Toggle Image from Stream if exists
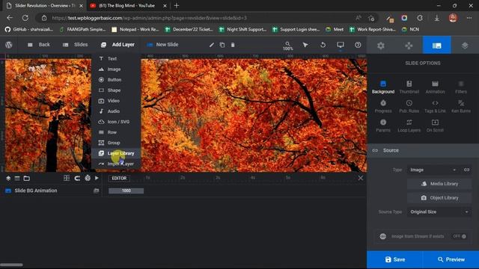 click(x=460, y=236)
